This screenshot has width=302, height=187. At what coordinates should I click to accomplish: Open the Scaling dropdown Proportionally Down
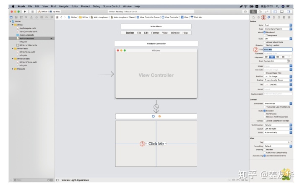[278, 80]
